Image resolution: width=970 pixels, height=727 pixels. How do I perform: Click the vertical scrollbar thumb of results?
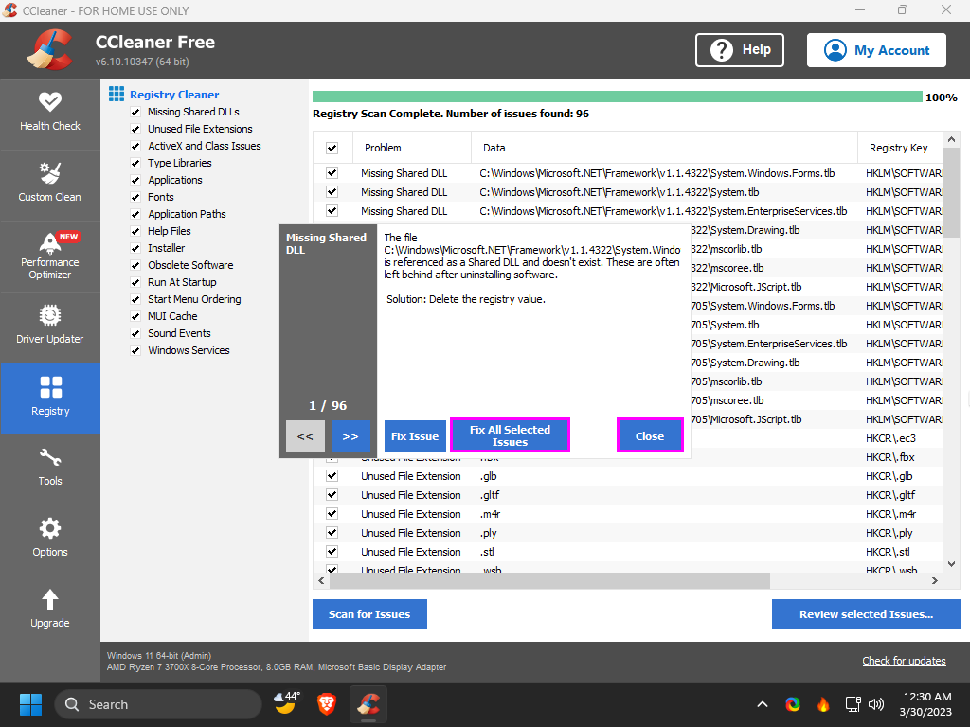coord(951,190)
